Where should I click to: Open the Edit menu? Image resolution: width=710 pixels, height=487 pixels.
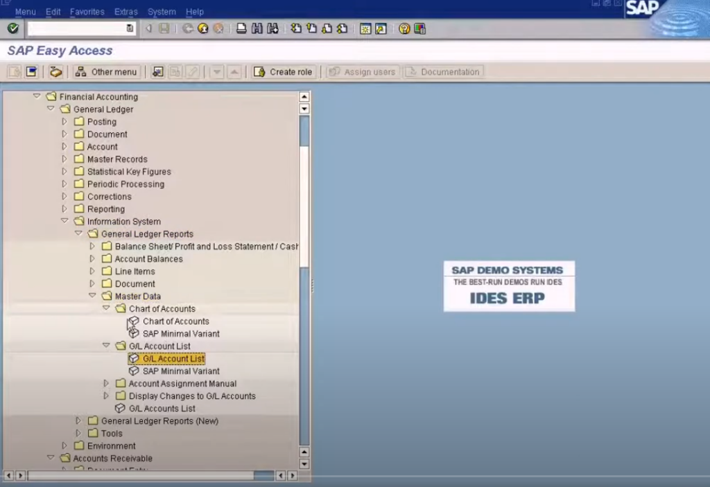[x=53, y=12]
